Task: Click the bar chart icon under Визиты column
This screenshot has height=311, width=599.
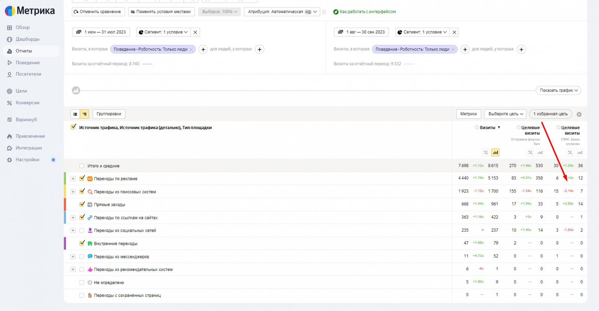Action: point(495,153)
